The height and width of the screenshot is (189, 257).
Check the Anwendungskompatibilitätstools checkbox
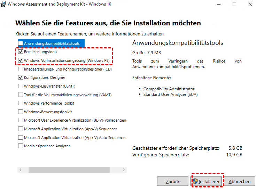tap(21, 43)
